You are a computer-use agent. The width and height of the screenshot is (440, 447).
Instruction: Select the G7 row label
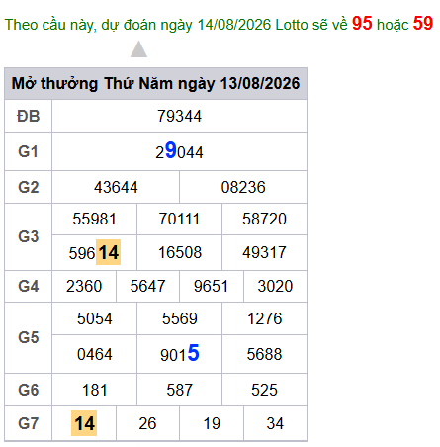tap(29, 423)
